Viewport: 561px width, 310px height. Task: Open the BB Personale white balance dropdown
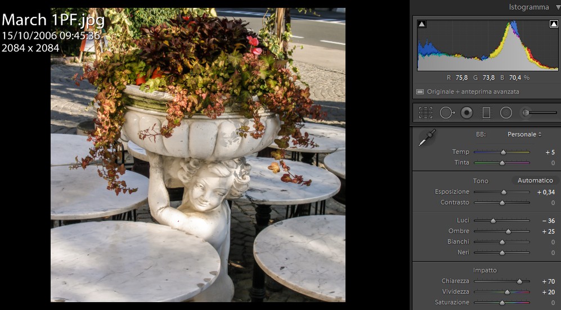point(524,134)
